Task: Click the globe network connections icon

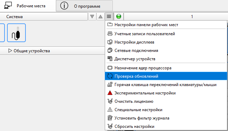Action: (x=110, y=50)
